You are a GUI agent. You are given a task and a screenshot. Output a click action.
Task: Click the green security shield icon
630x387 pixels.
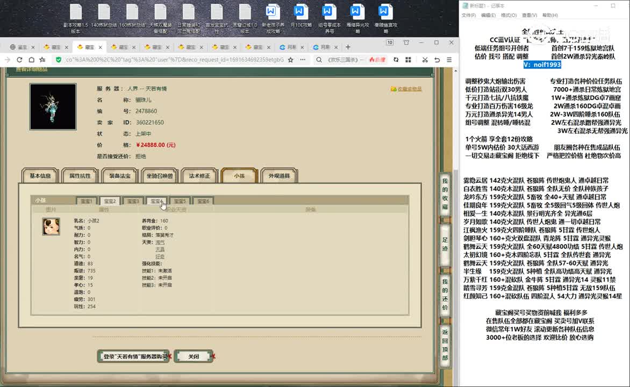[x=59, y=60]
